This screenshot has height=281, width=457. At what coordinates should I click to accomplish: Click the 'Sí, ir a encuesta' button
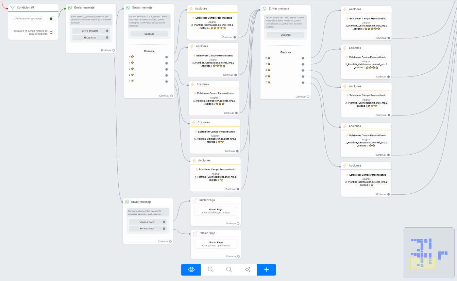pos(90,31)
